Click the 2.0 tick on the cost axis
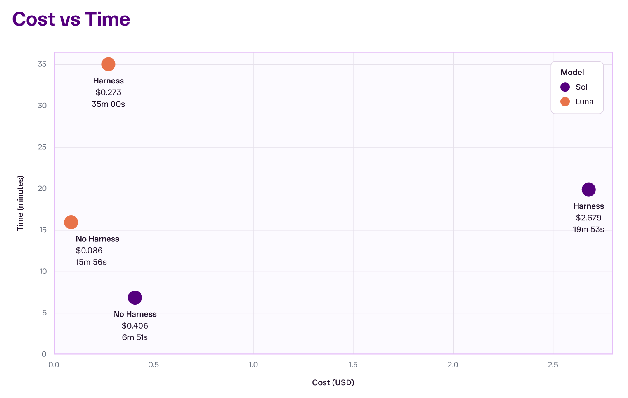This screenshot has width=628, height=398. tap(453, 365)
